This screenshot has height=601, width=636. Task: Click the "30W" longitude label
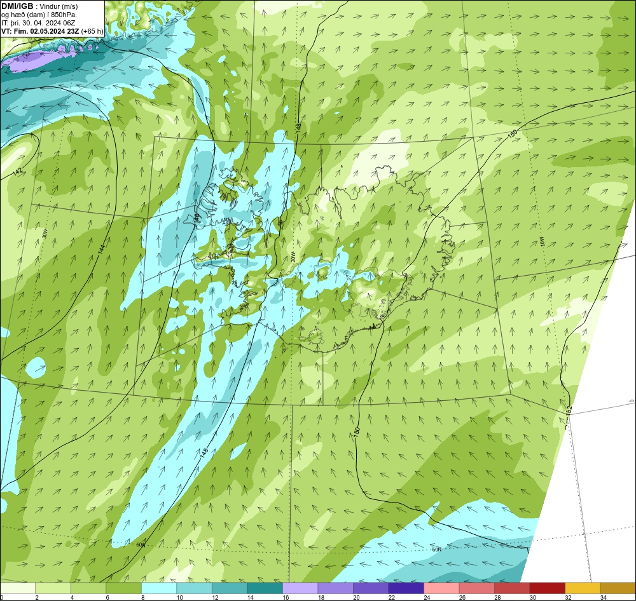(45, 234)
